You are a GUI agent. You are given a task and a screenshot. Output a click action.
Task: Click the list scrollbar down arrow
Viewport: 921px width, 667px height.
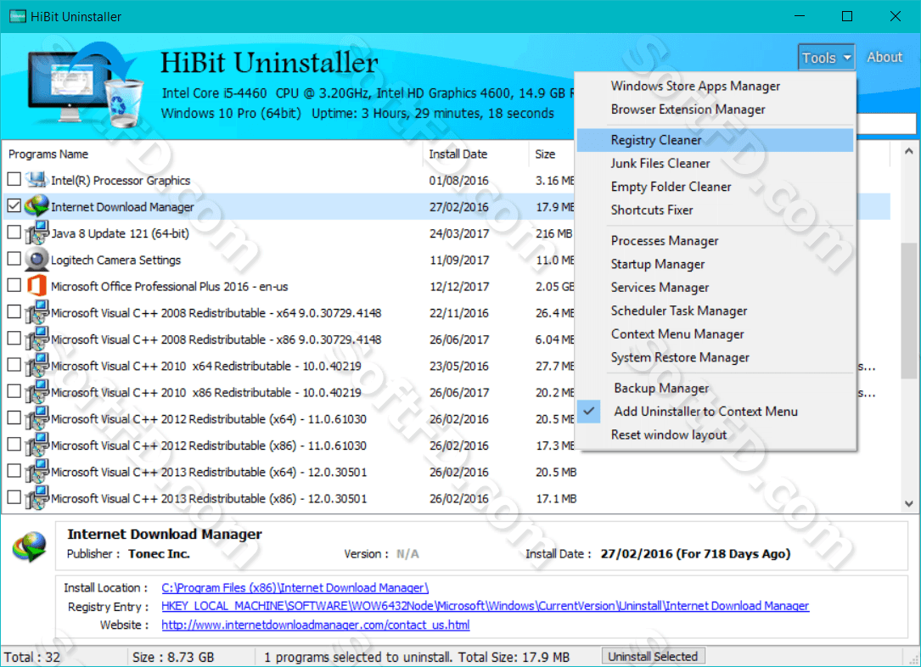point(908,503)
